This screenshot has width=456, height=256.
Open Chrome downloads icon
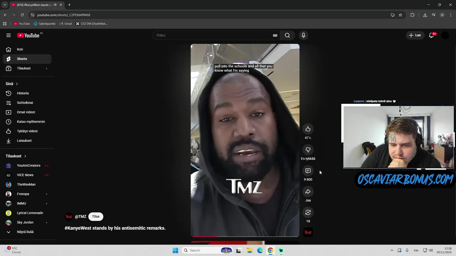(x=425, y=15)
